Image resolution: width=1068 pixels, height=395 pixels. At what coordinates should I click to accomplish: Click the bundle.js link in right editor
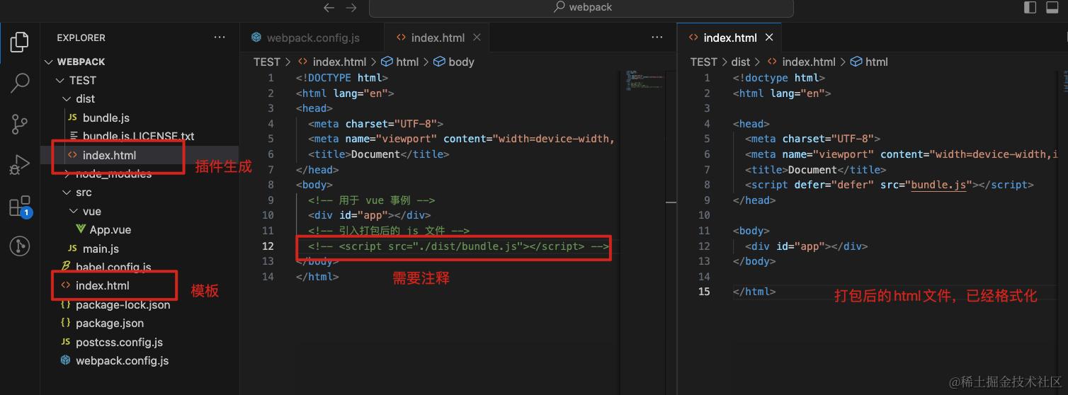(x=939, y=185)
